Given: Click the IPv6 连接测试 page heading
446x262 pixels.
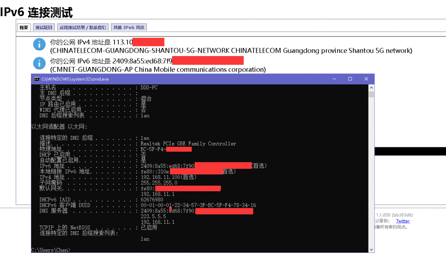Looking at the screenshot, I should click(37, 12).
